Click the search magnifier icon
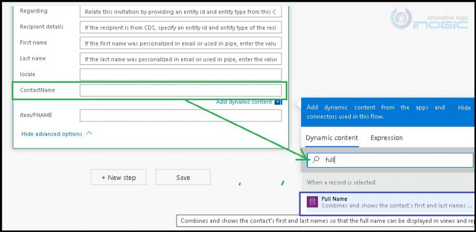476x232 pixels. (x=316, y=160)
